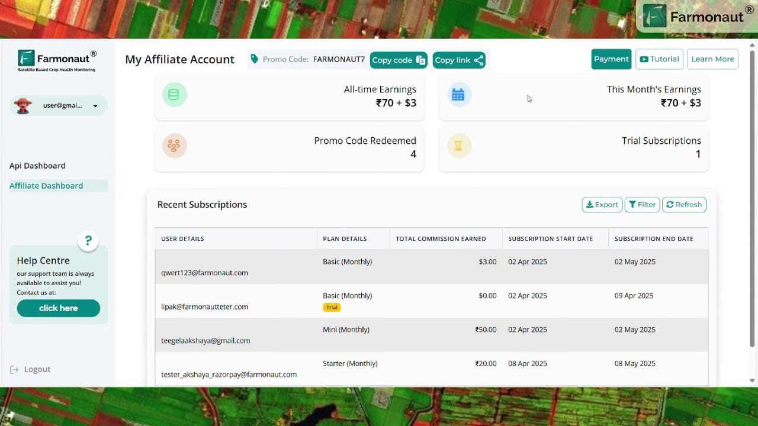Expand the top-right Farmonaut branding menu
Viewport: 758px width, 426px height.
[696, 17]
